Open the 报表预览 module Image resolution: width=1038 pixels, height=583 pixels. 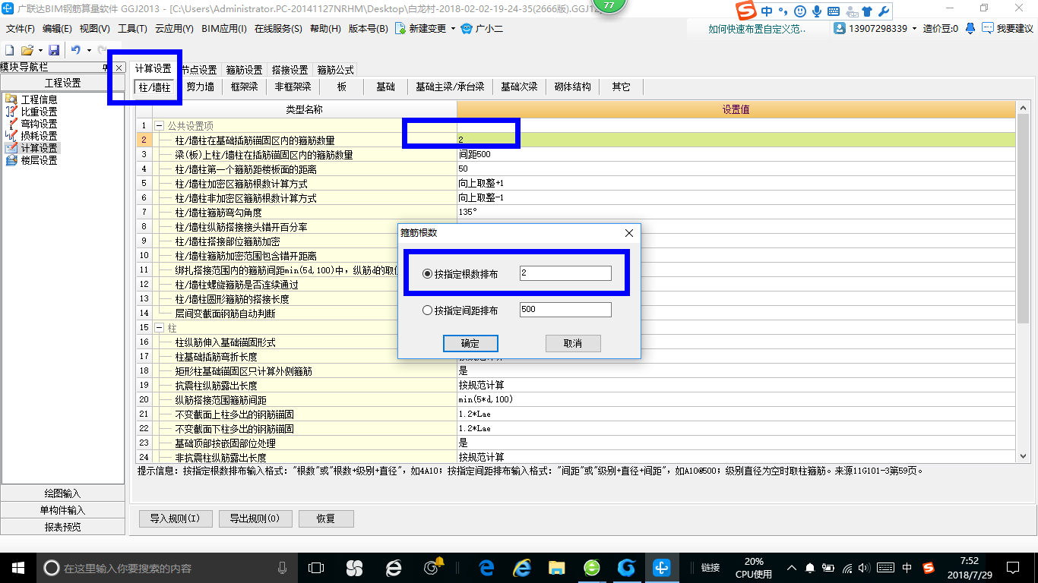pyautogui.click(x=62, y=527)
